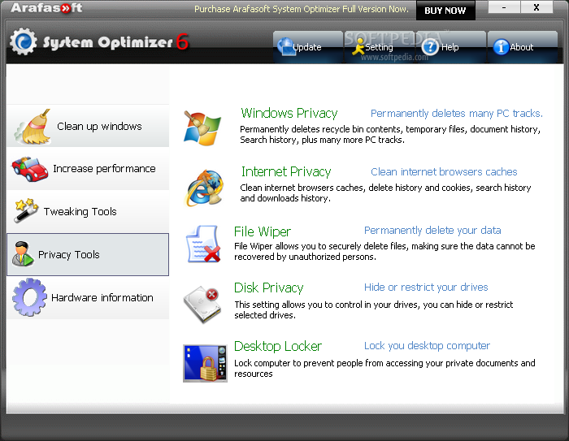Image resolution: width=569 pixels, height=441 pixels.
Task: Click the Update toolbar label
Action: (x=307, y=47)
